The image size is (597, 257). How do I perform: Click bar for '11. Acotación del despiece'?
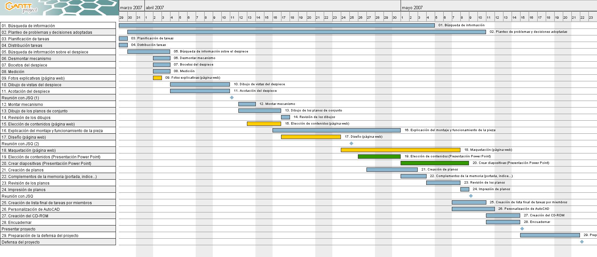[x=200, y=91]
